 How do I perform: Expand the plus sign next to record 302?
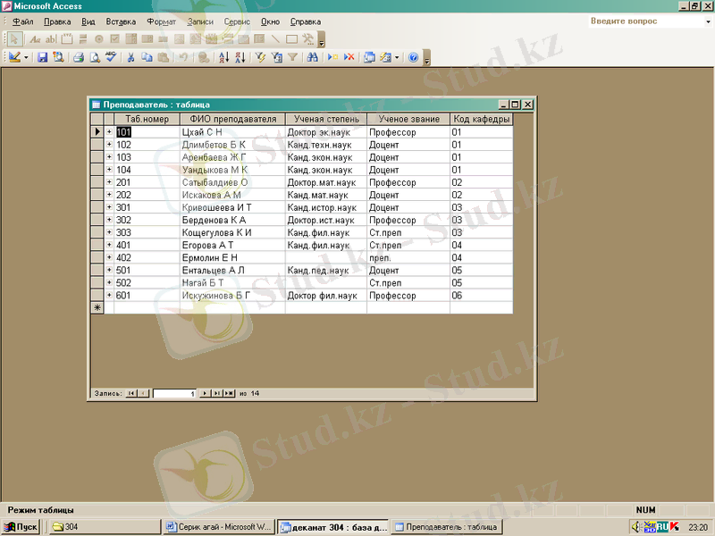pos(109,220)
